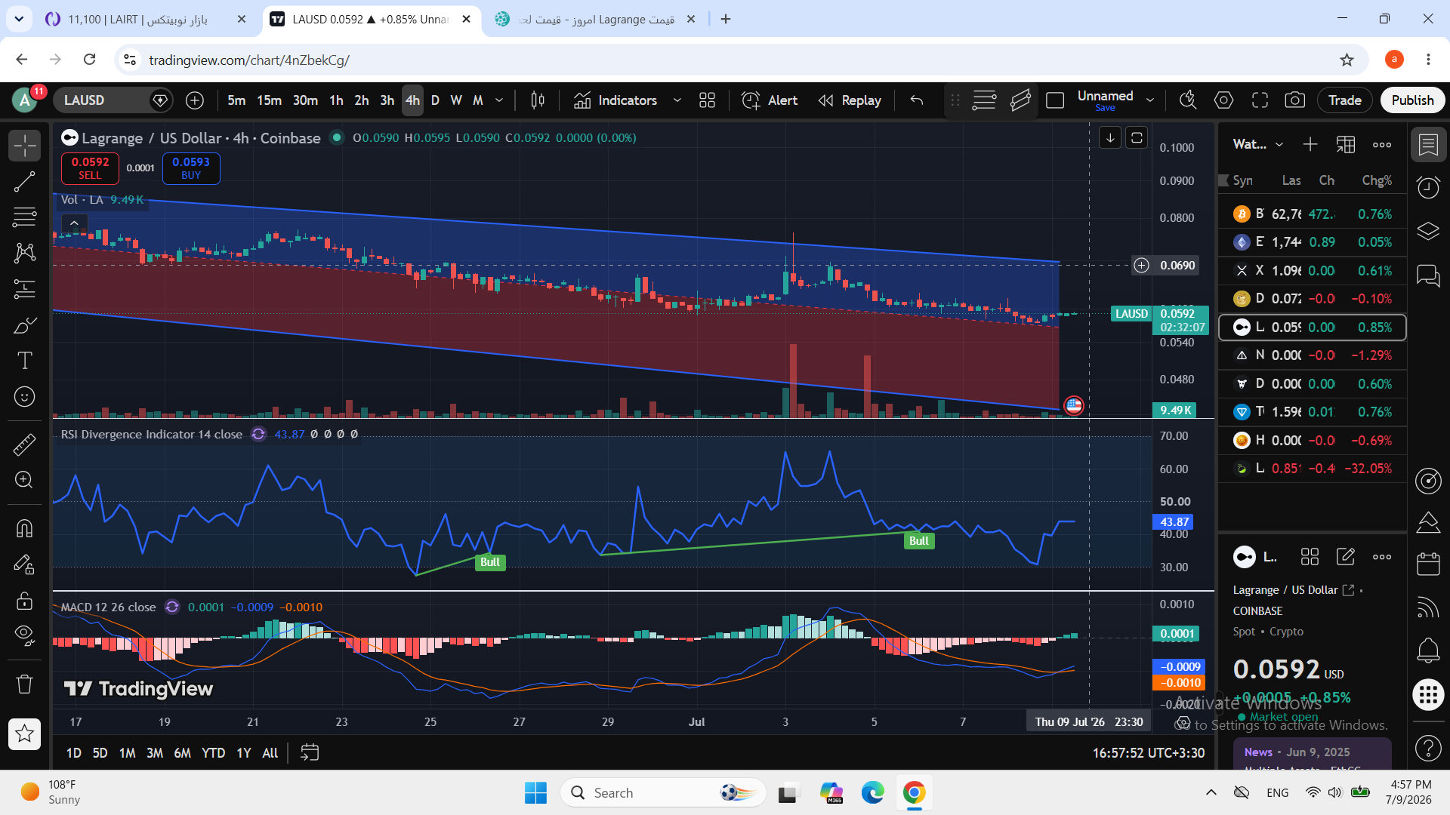Viewport: 1450px width, 815px height.
Task: Open the forecasting and measurement tools
Action: coord(24,289)
